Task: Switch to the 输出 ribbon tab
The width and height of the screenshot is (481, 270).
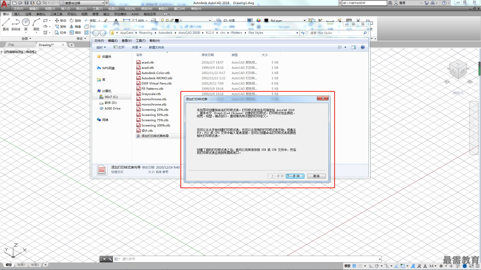Action: coord(106,14)
